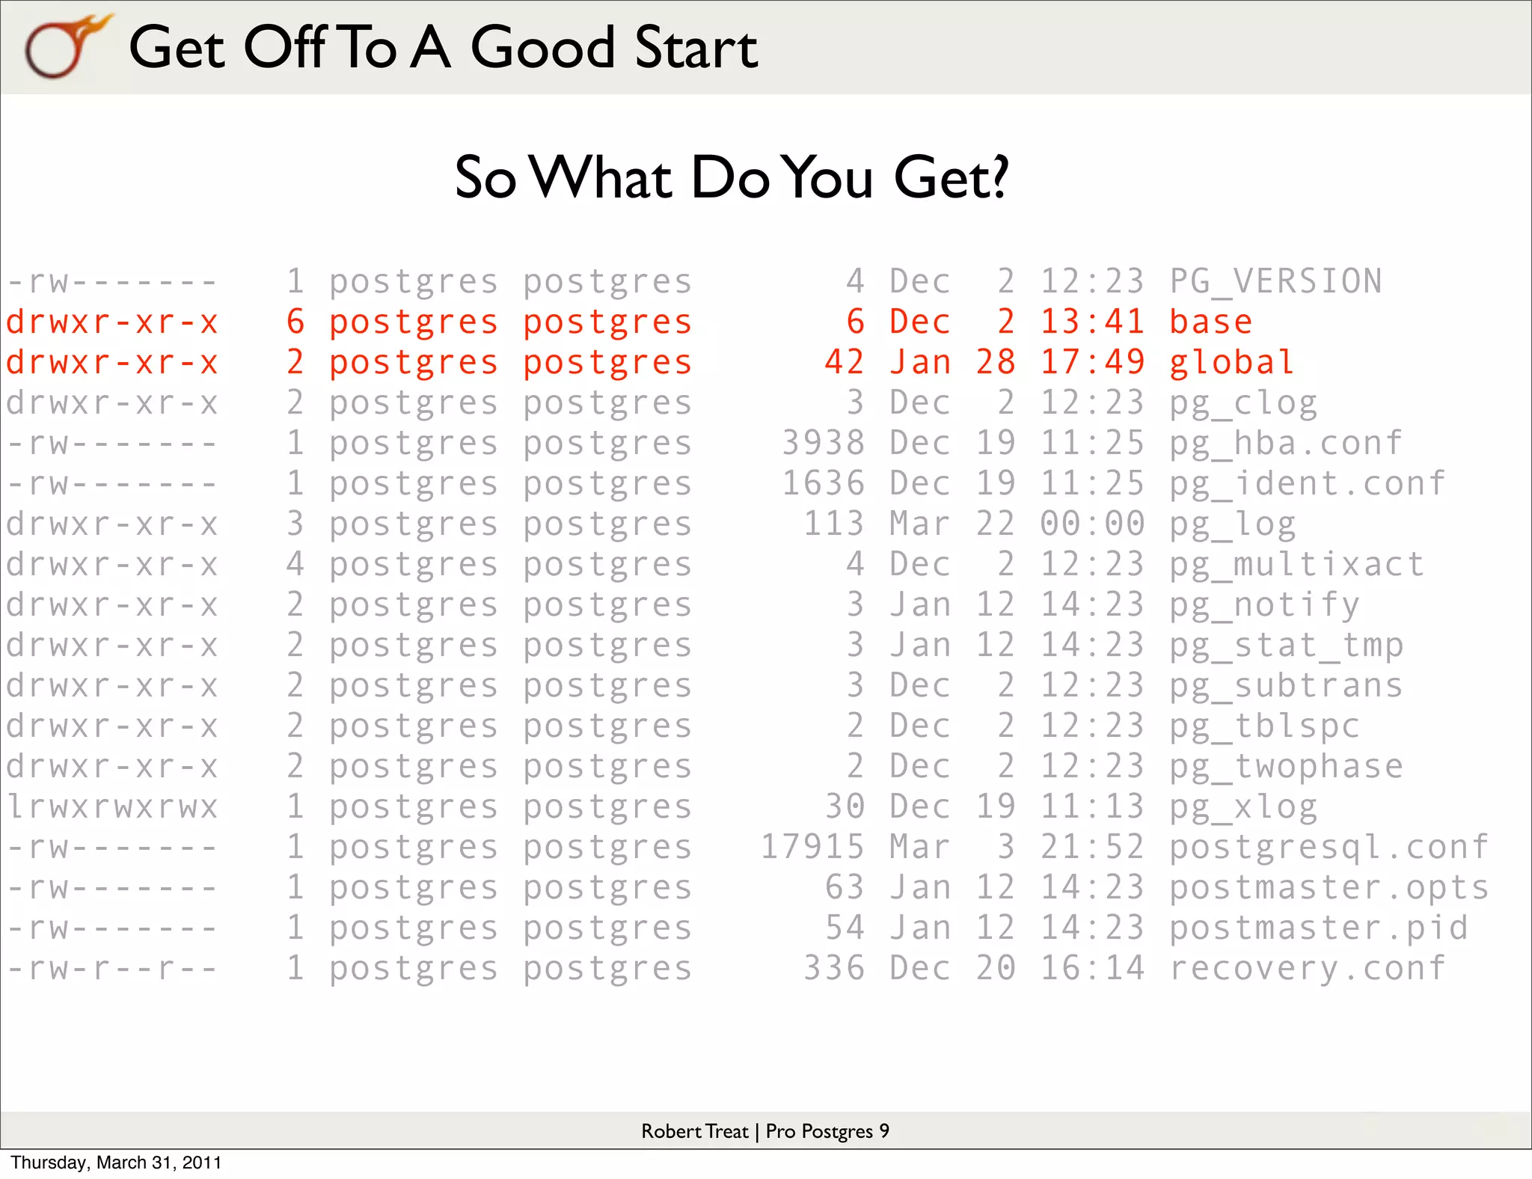Select the PG_VERSION file name

pyautogui.click(x=1276, y=282)
